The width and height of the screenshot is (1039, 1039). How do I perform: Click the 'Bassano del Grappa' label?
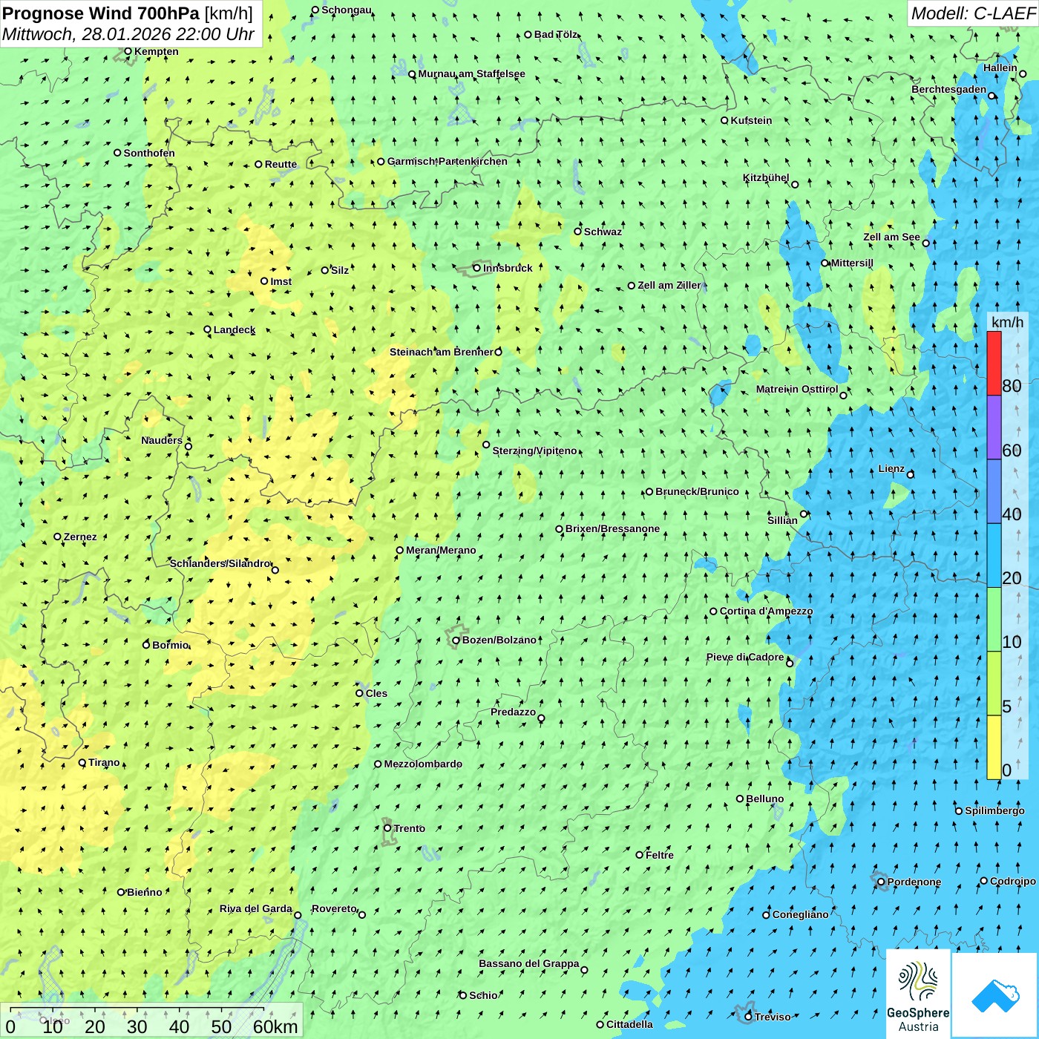coord(529,963)
